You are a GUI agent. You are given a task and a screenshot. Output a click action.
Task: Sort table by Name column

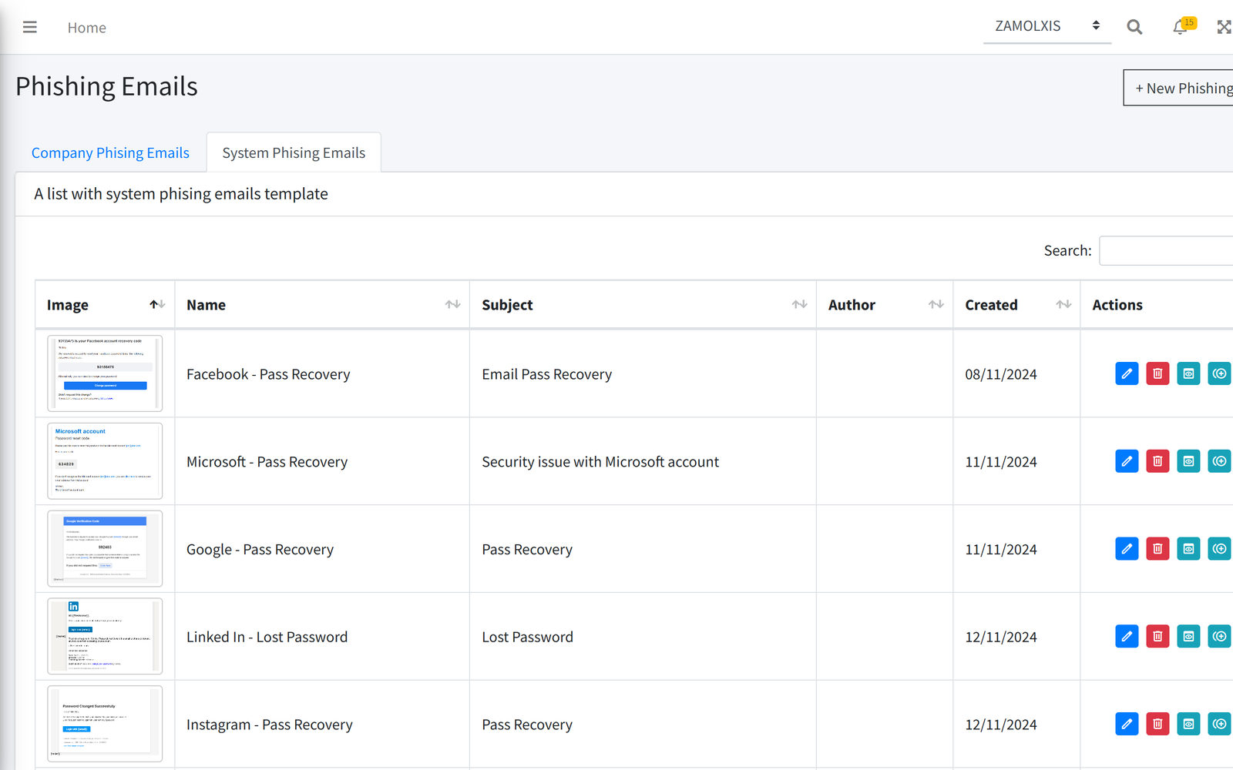coord(322,305)
